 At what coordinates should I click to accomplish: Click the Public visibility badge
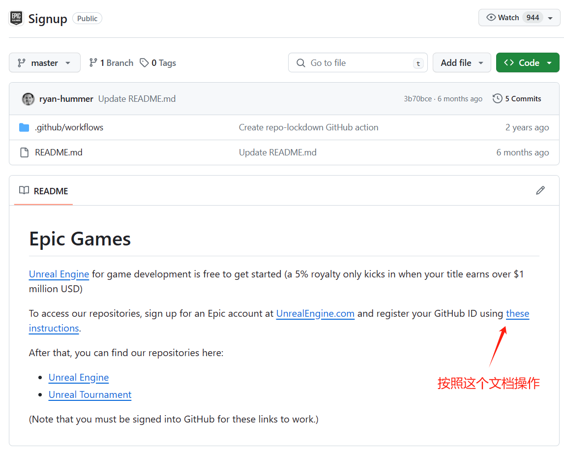coord(88,18)
